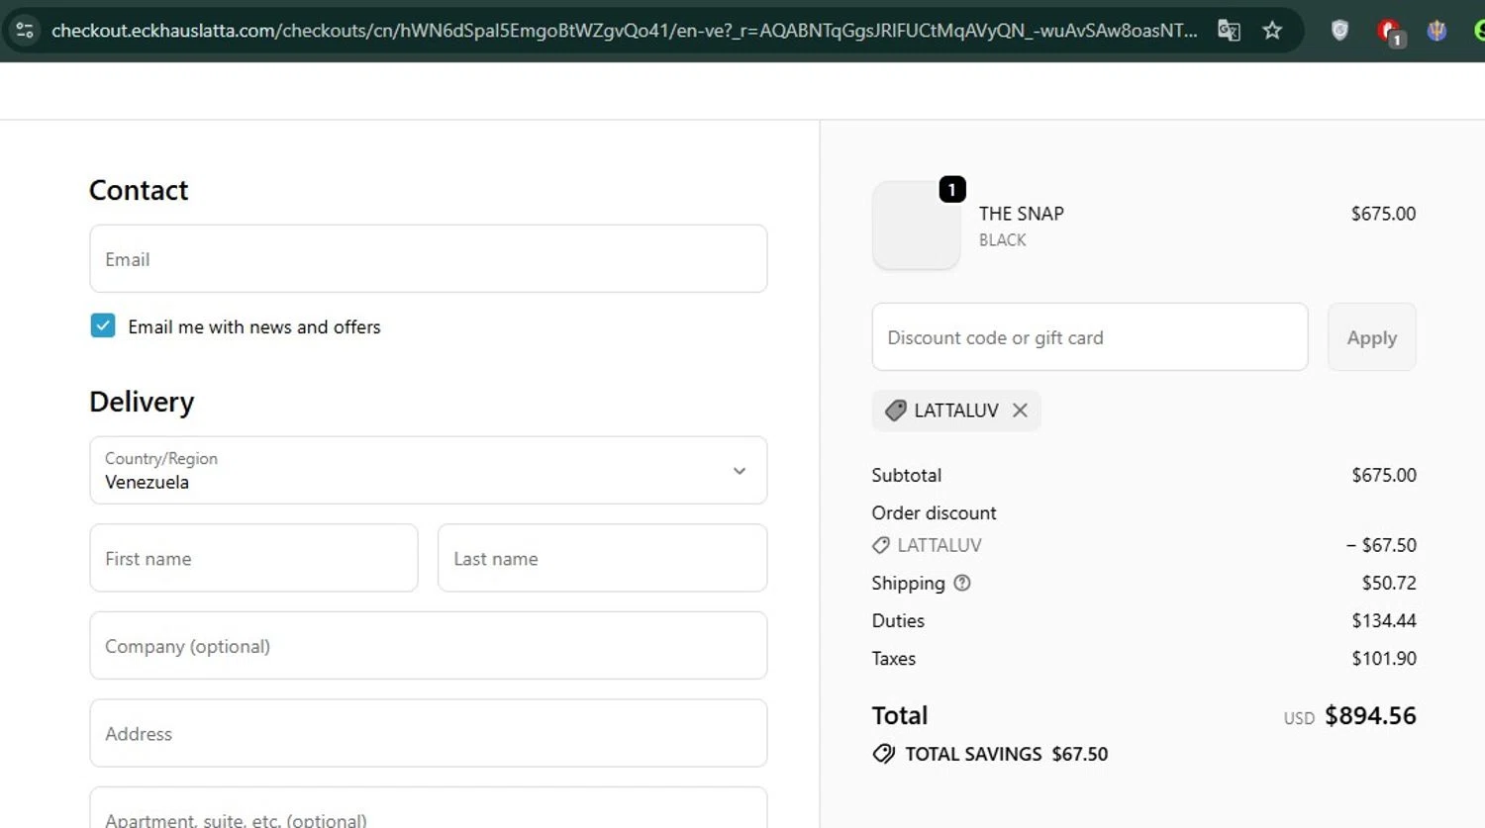Click the Shipping $50.72 value

(1389, 583)
